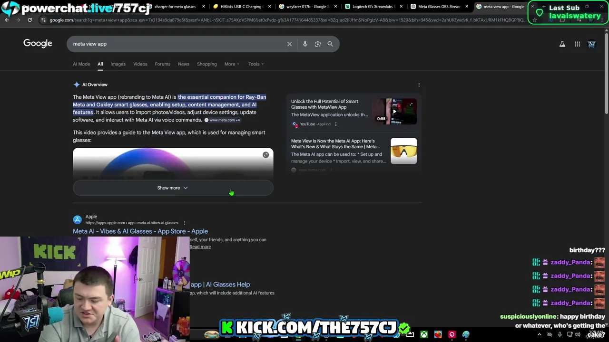Open the yellow Oakley glasses thumbnail
The height and width of the screenshot is (342, 609).
coord(403,151)
